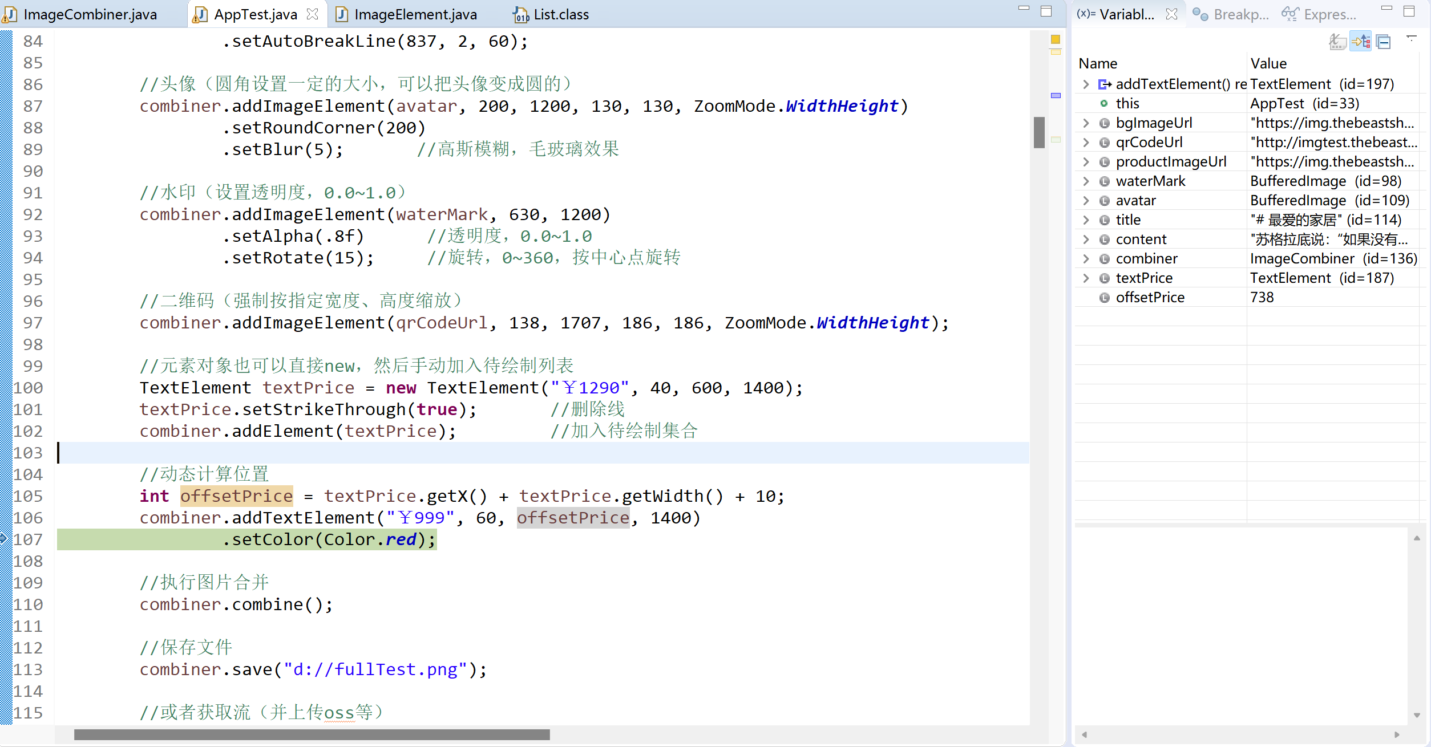Toggle Show Logical Structure button

click(x=1361, y=42)
